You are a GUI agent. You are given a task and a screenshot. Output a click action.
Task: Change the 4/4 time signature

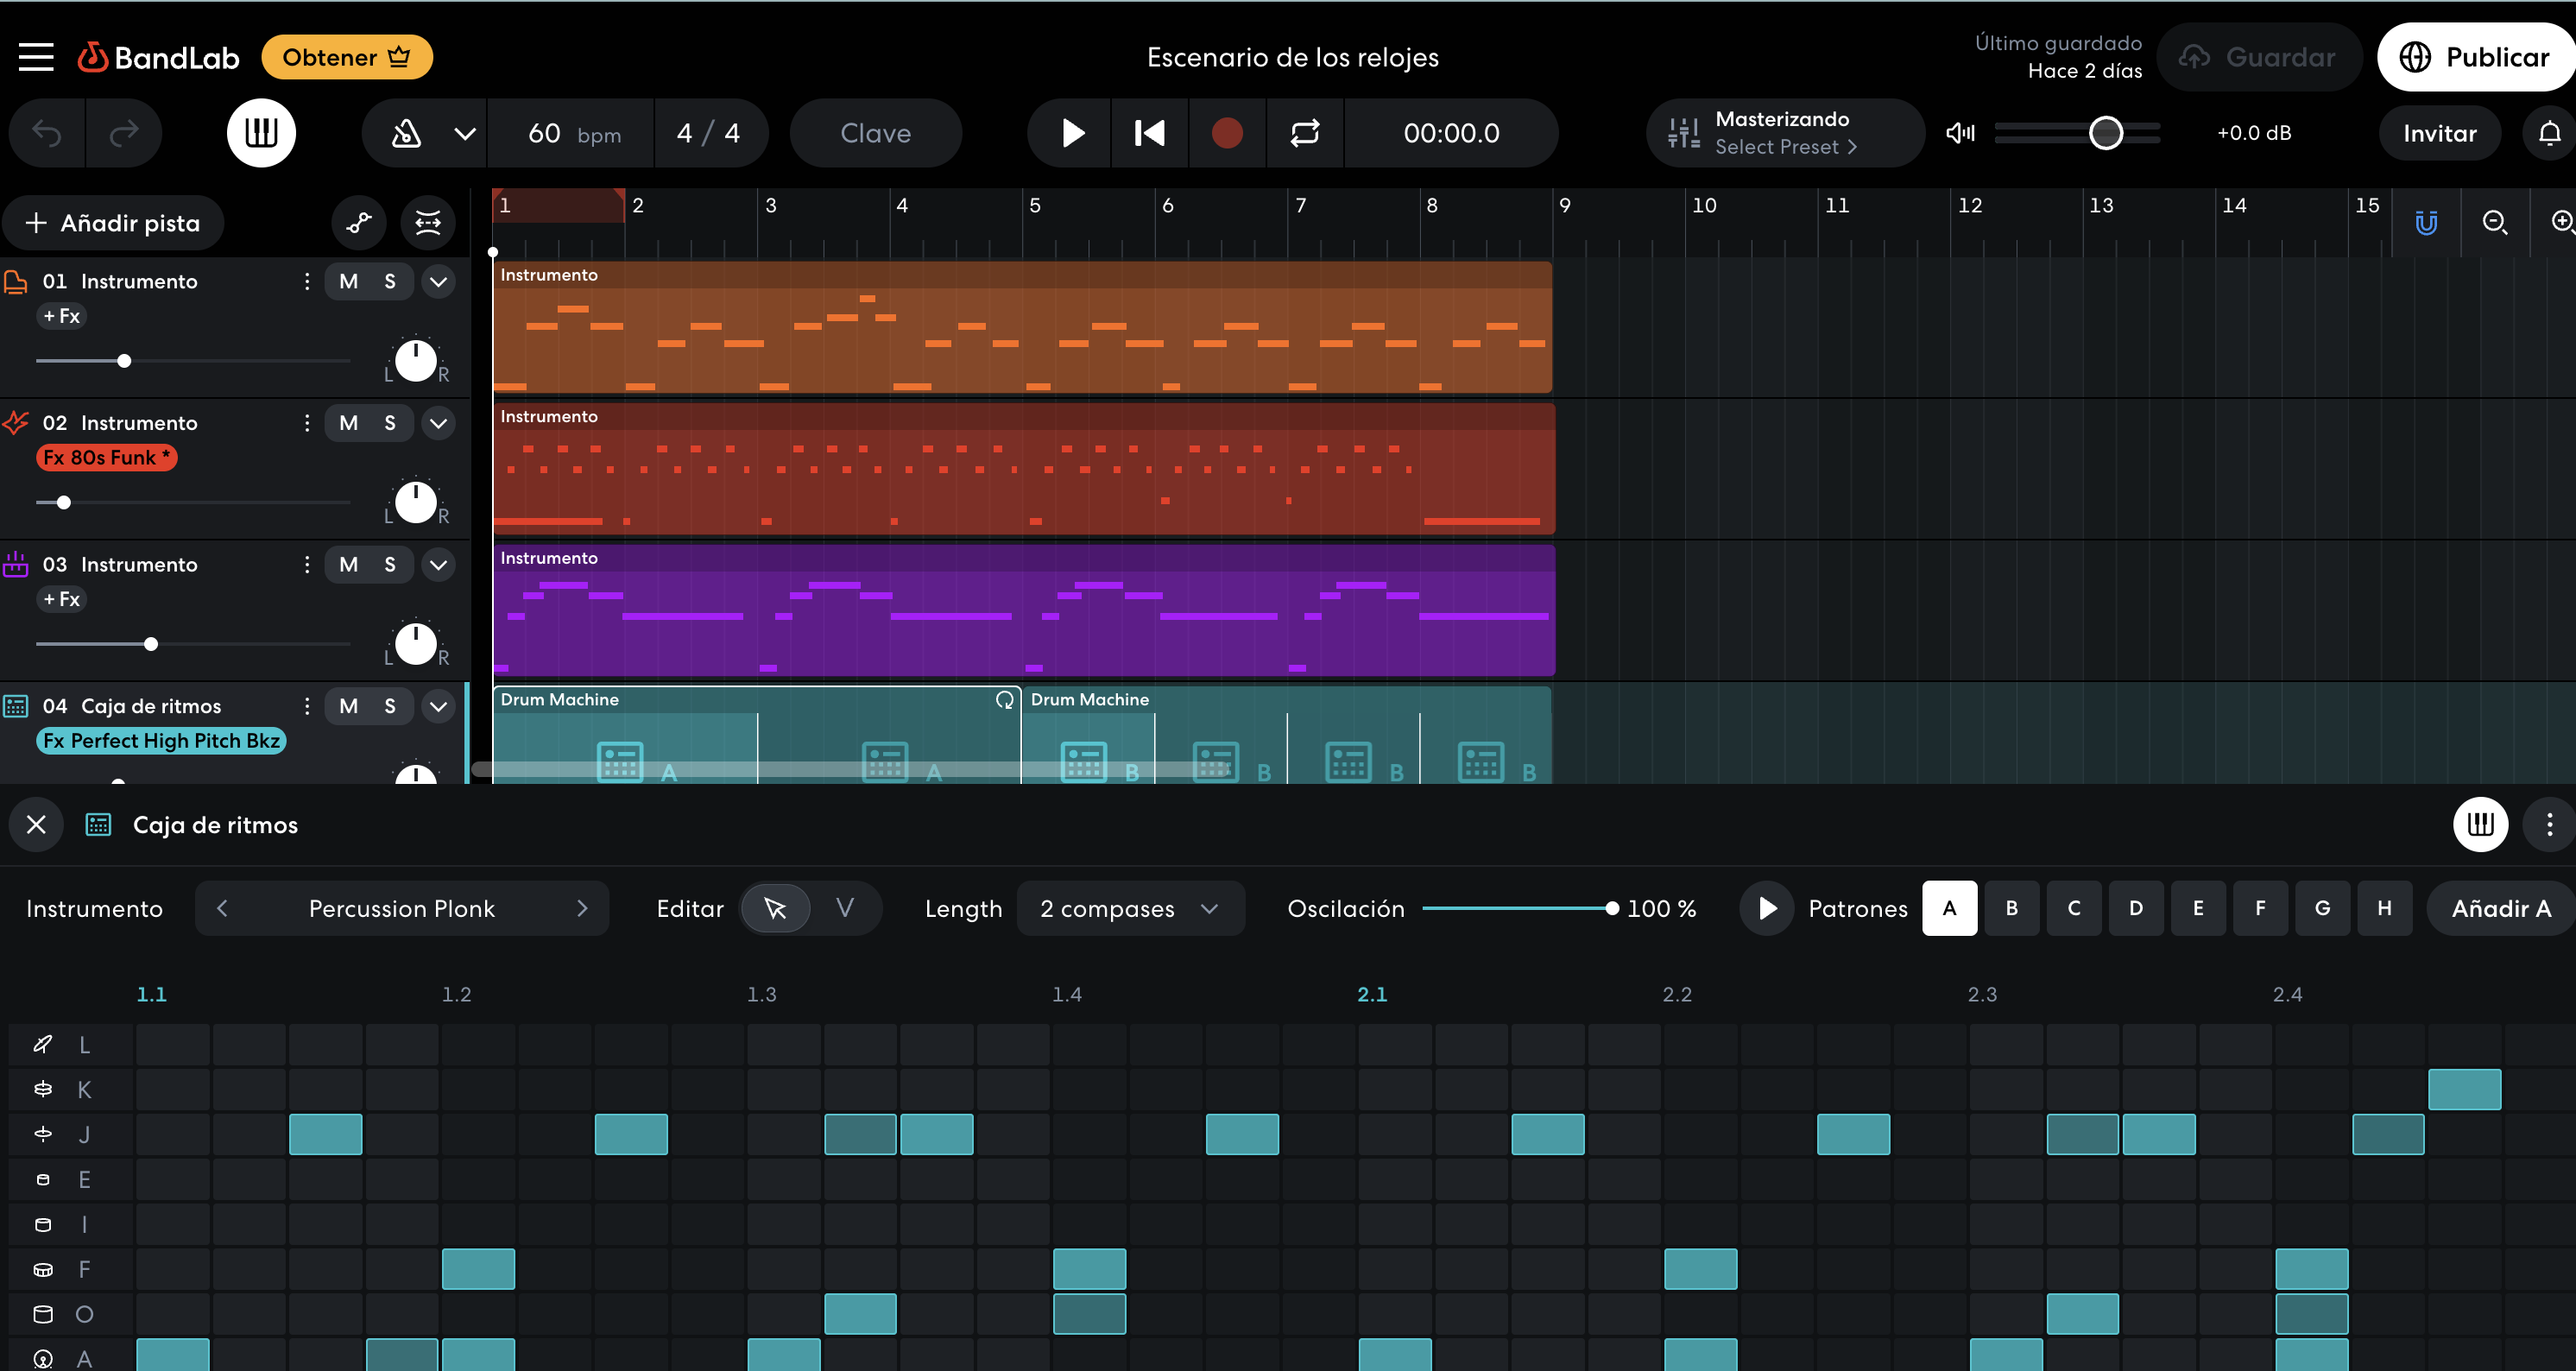point(708,133)
